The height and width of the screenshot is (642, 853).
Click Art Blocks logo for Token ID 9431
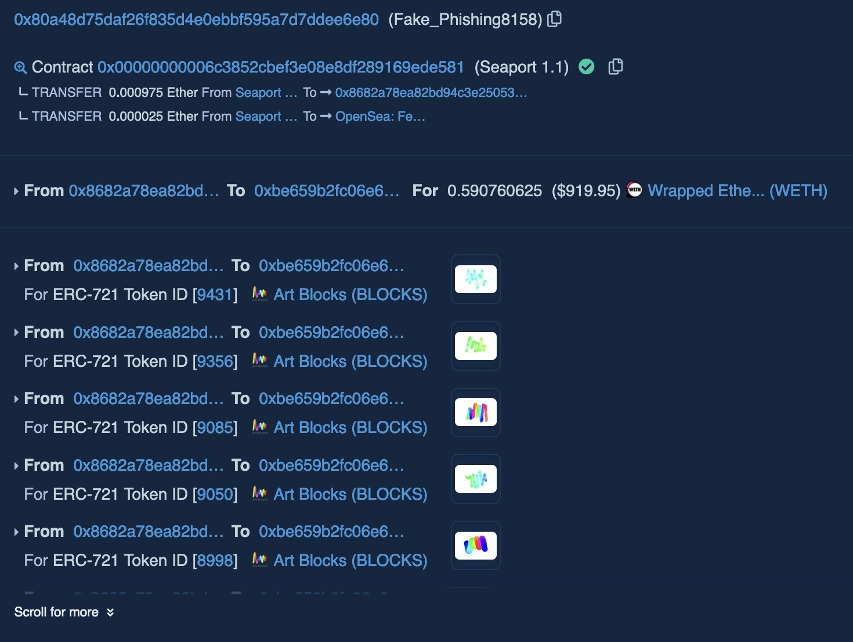(x=259, y=294)
